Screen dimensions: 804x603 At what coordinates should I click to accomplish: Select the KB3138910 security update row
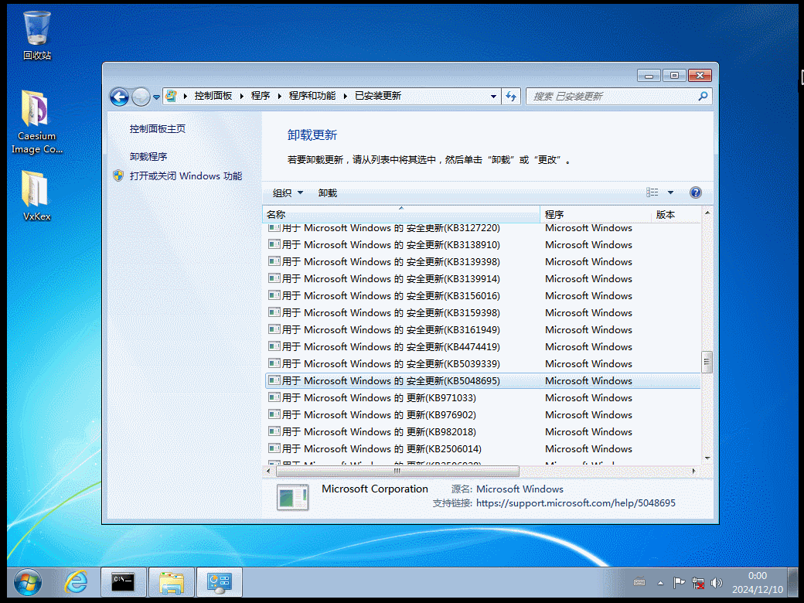point(482,244)
